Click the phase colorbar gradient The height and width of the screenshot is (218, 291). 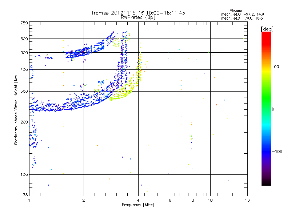pyautogui.click(x=266, y=108)
